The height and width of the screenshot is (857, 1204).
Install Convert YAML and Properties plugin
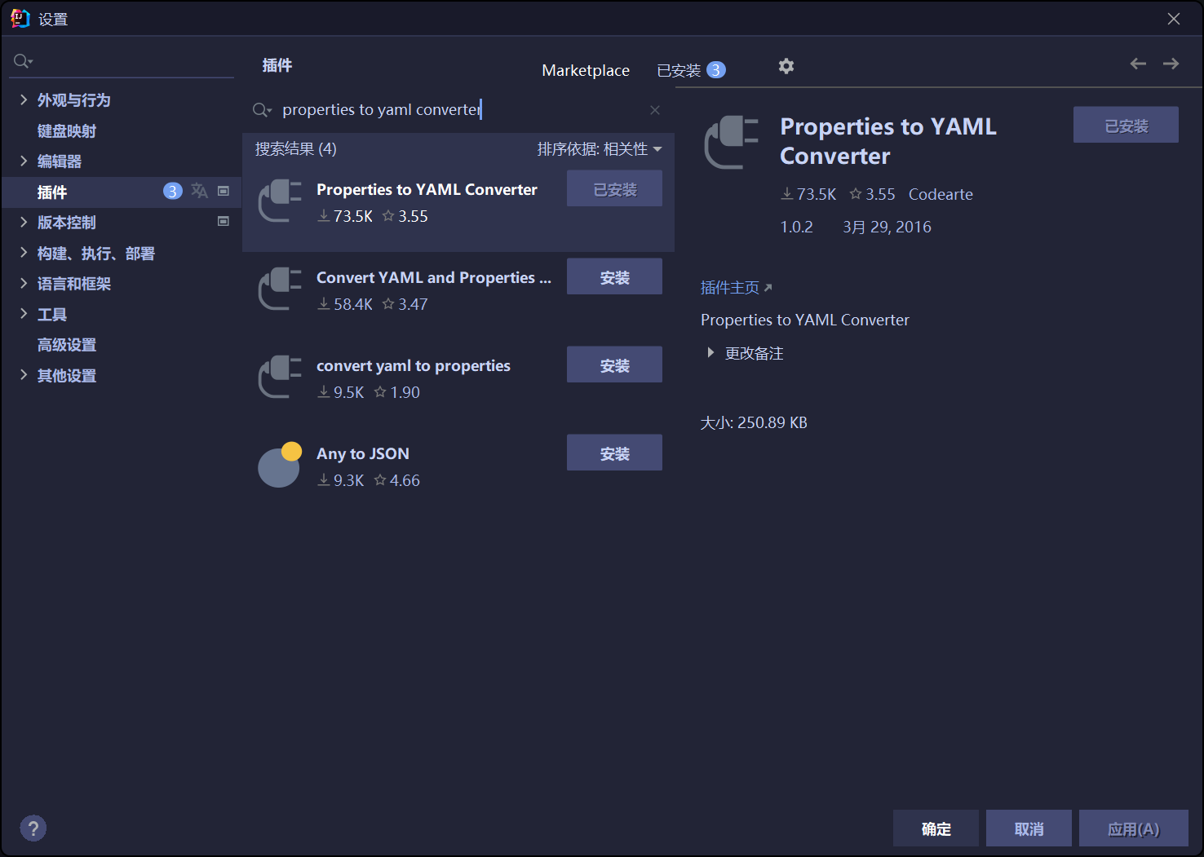tap(613, 277)
